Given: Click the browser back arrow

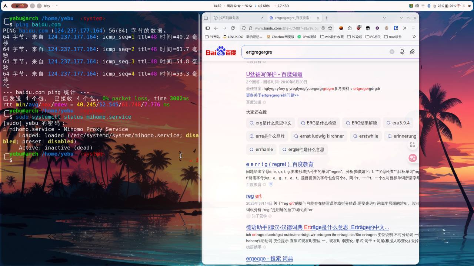Looking at the screenshot, I should (216, 28).
